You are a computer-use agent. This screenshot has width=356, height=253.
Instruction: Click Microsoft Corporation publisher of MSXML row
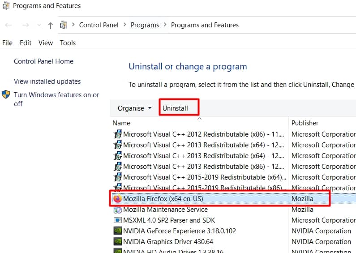pos(323,220)
